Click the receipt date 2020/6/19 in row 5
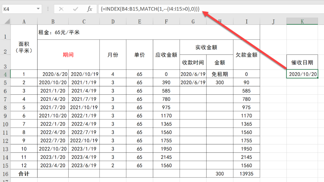Screen dimensions: 324x182 tap(193, 82)
